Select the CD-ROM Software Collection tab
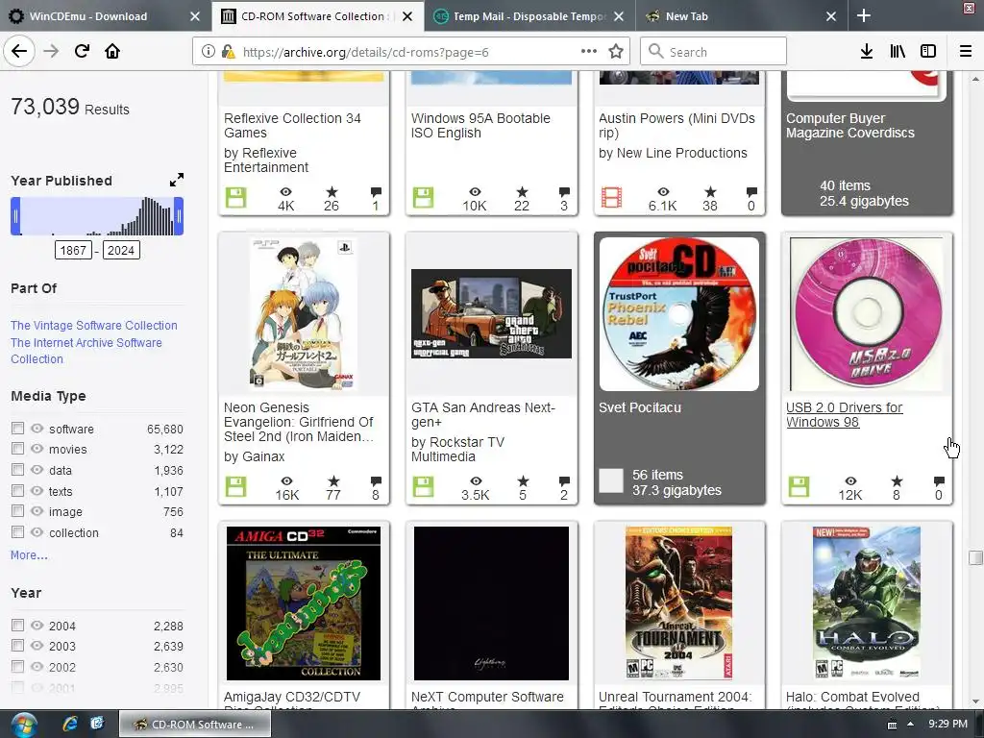This screenshot has width=984, height=738. 312,16
